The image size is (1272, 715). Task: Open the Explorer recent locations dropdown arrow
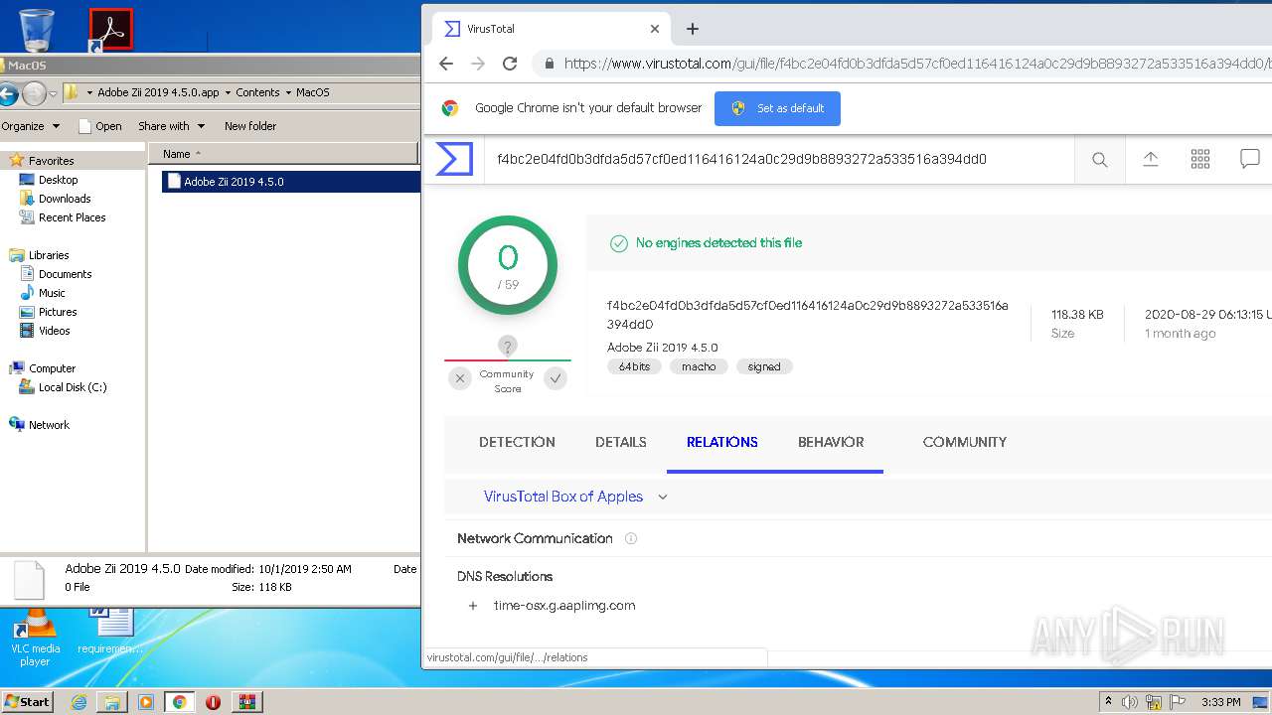(x=54, y=93)
